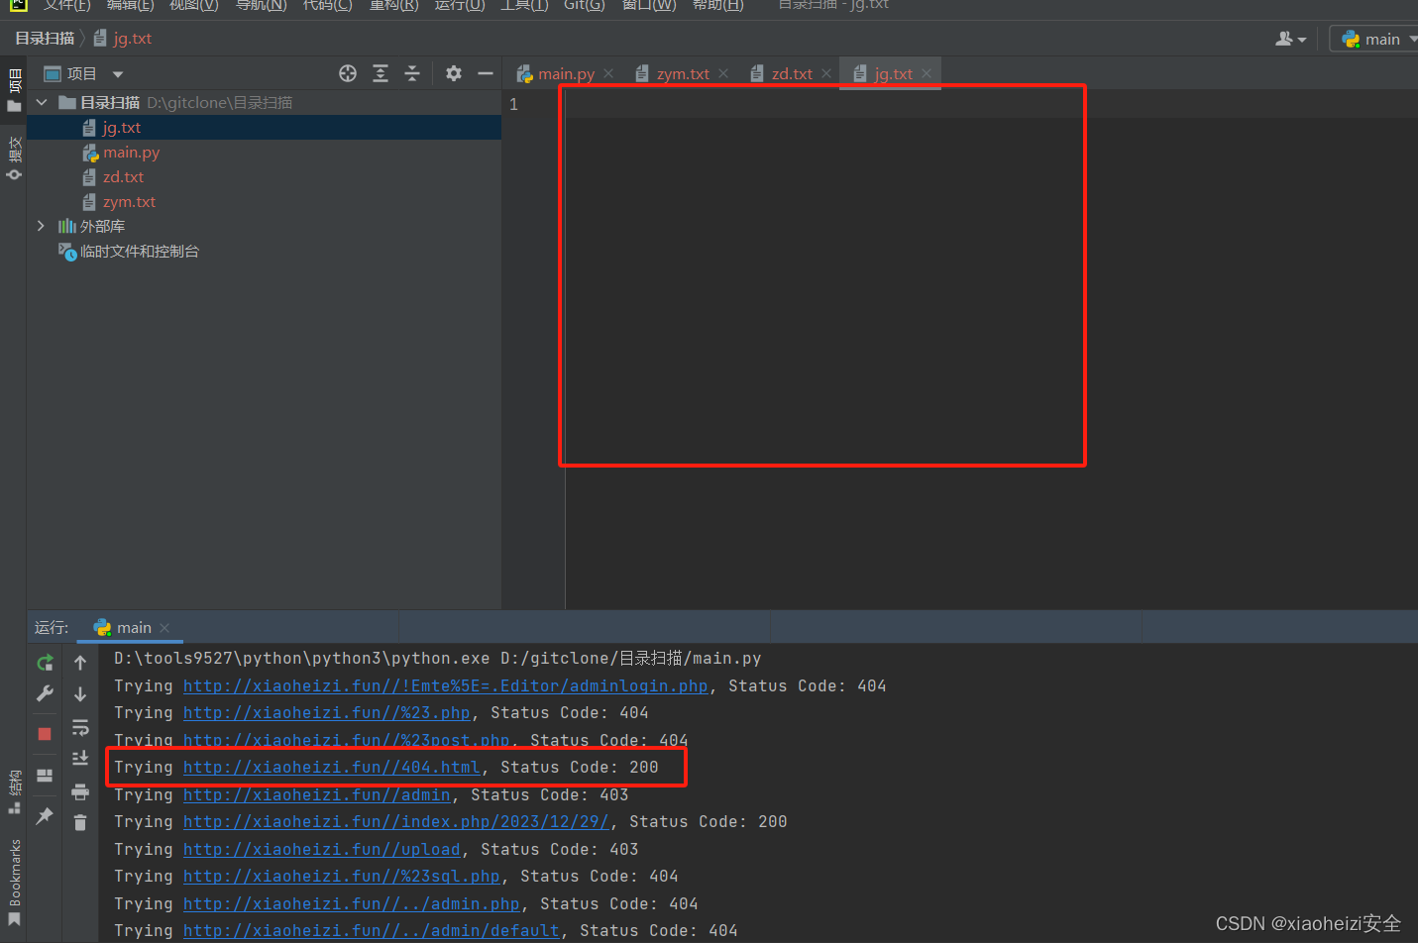Screen dimensions: 1418x943
Task: Open the adminlogin.php link
Action: (x=445, y=685)
